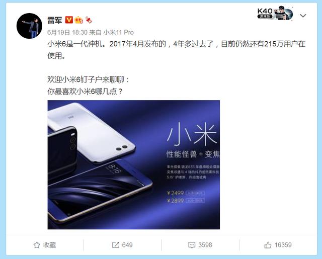Click the star favorite icon

(x=37, y=245)
